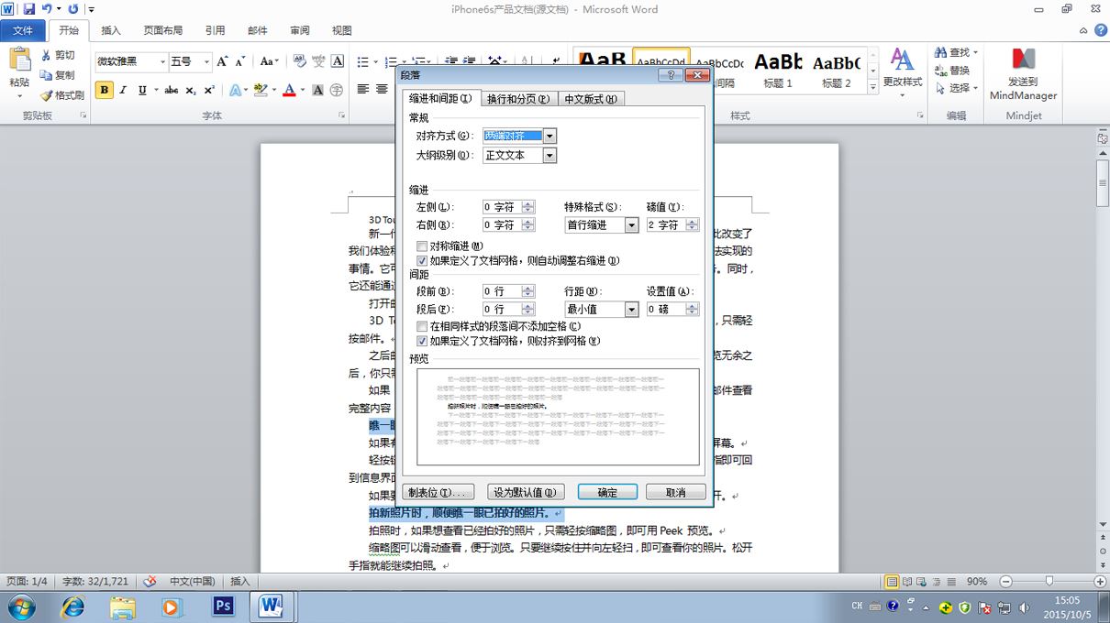Click the Character Border icon
The height and width of the screenshot is (623, 1110).
(x=338, y=61)
